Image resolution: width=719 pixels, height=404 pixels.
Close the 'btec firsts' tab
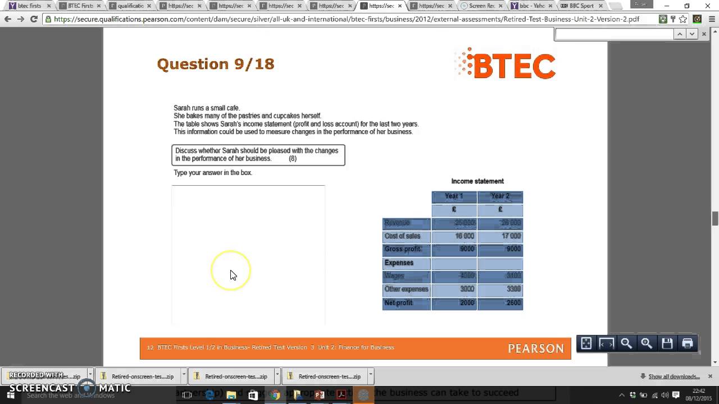(48, 6)
